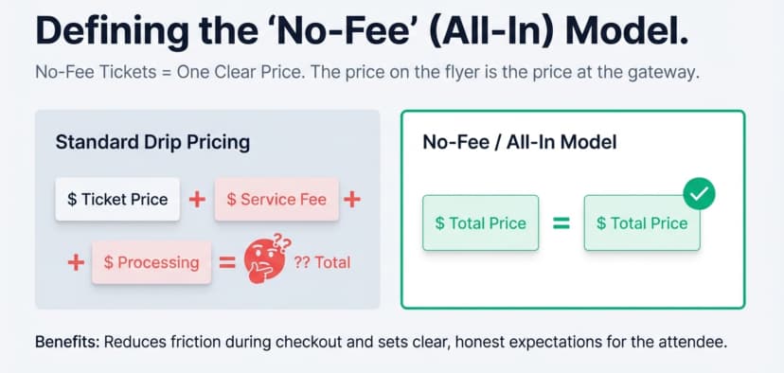The image size is (784, 373).
Task: Select the $ Processing box
Action: pyautogui.click(x=151, y=262)
